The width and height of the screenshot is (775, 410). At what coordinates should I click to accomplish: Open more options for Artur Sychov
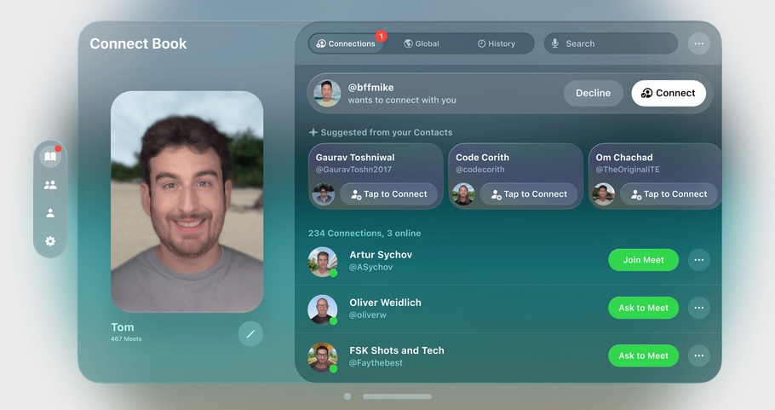click(x=698, y=260)
